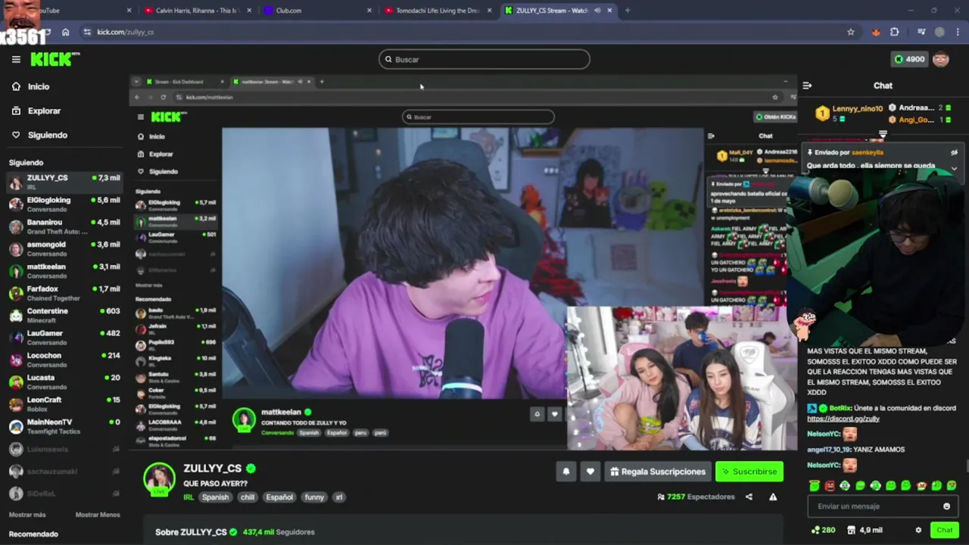Switch to Club.com browser tab
Image resolution: width=969 pixels, height=545 pixels.
318,11
